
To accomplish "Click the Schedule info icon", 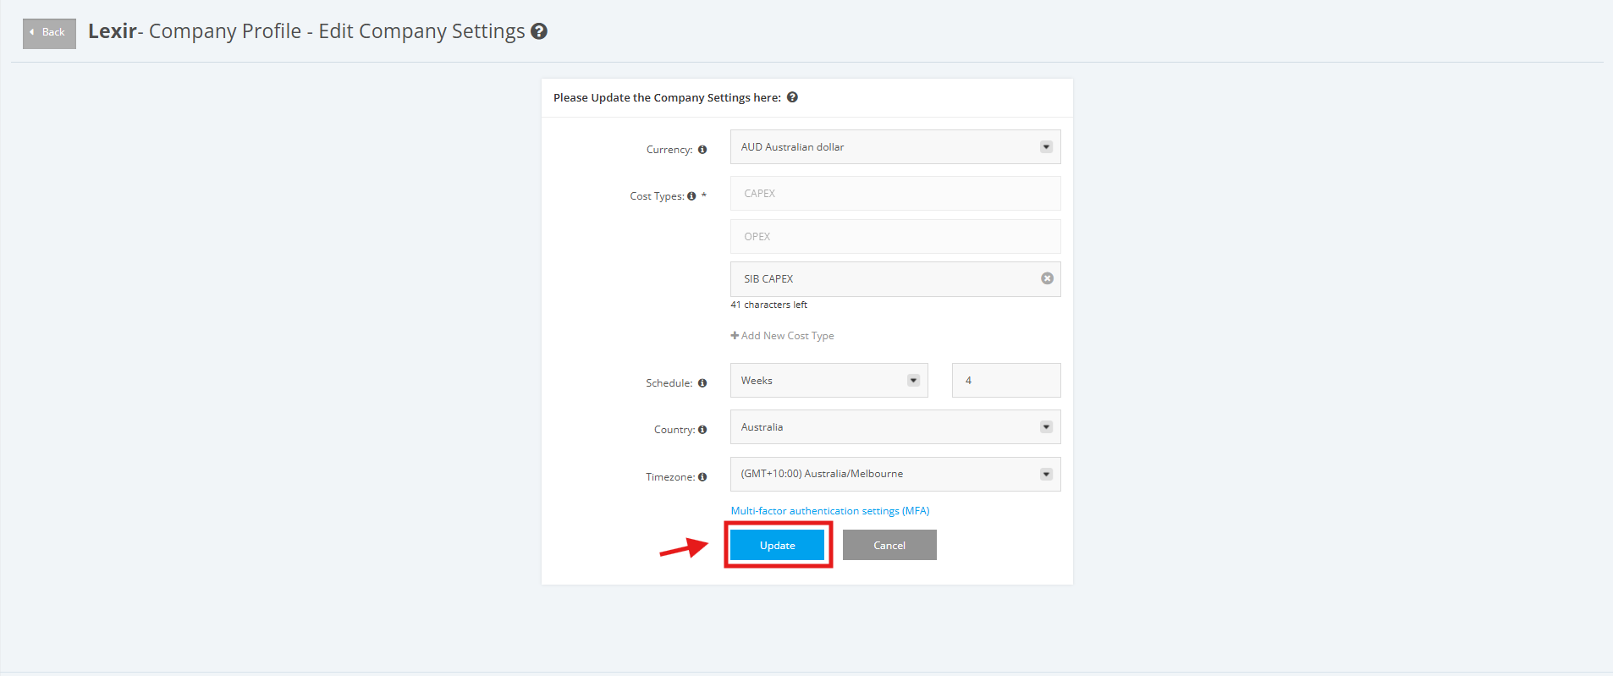I will (x=702, y=383).
